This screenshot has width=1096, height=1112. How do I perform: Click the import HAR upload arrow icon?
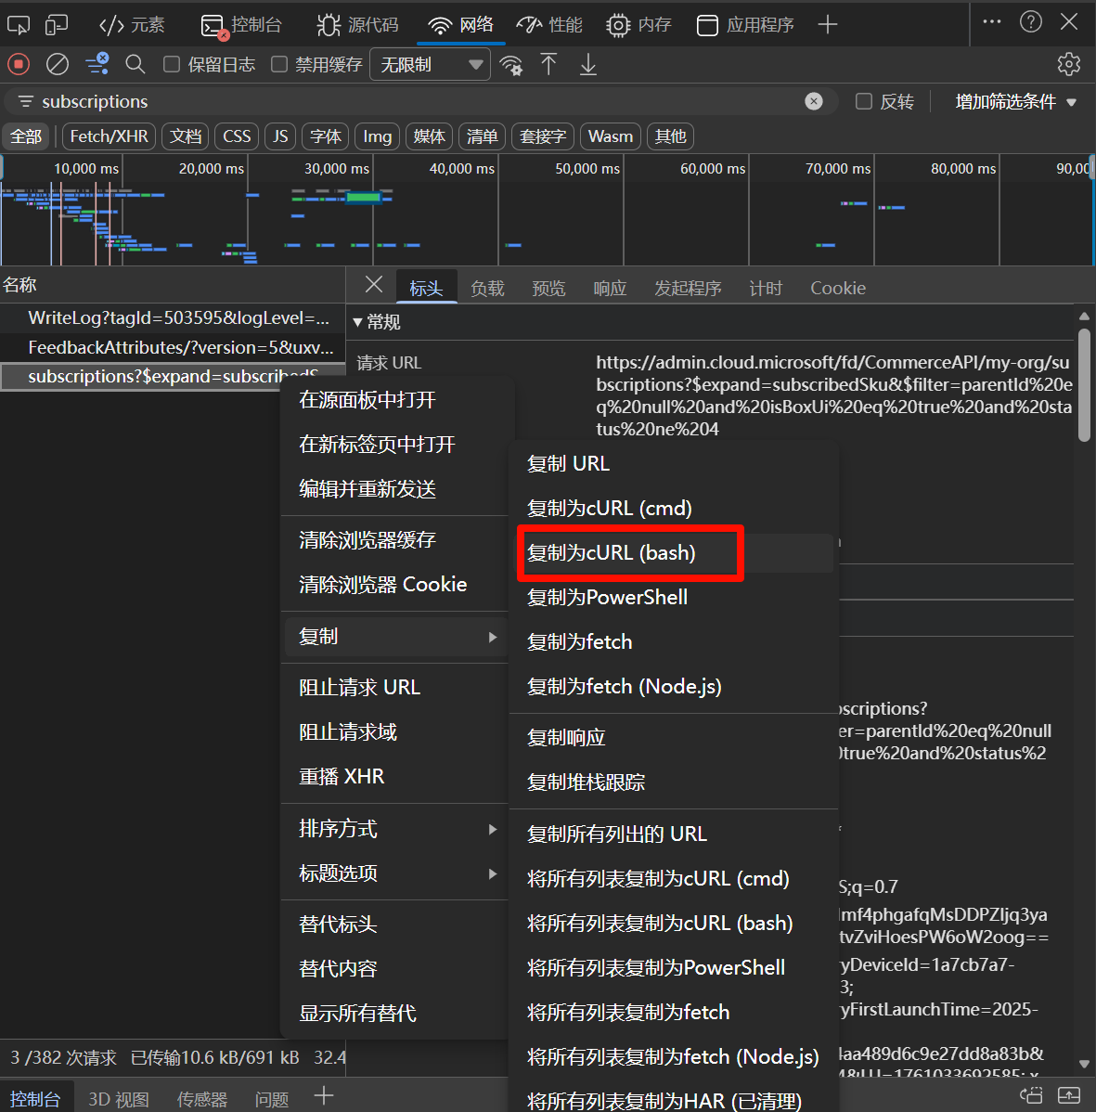548,64
